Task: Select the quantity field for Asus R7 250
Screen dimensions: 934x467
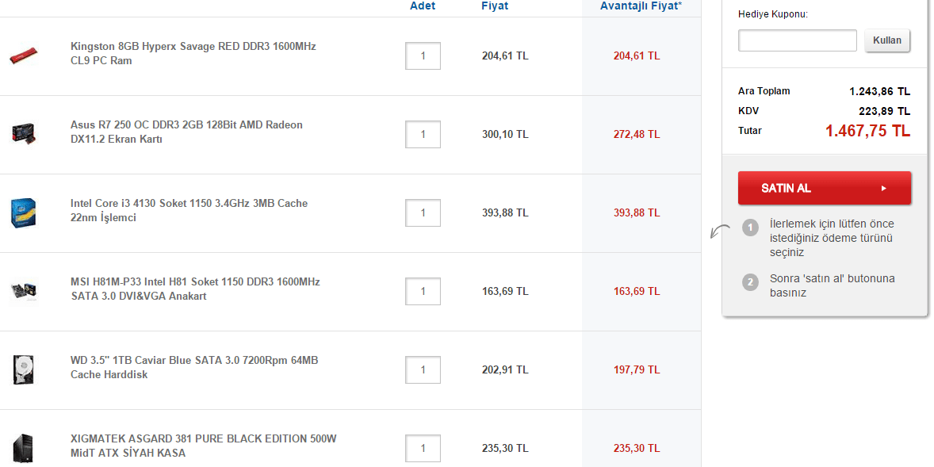Action: pyautogui.click(x=423, y=134)
